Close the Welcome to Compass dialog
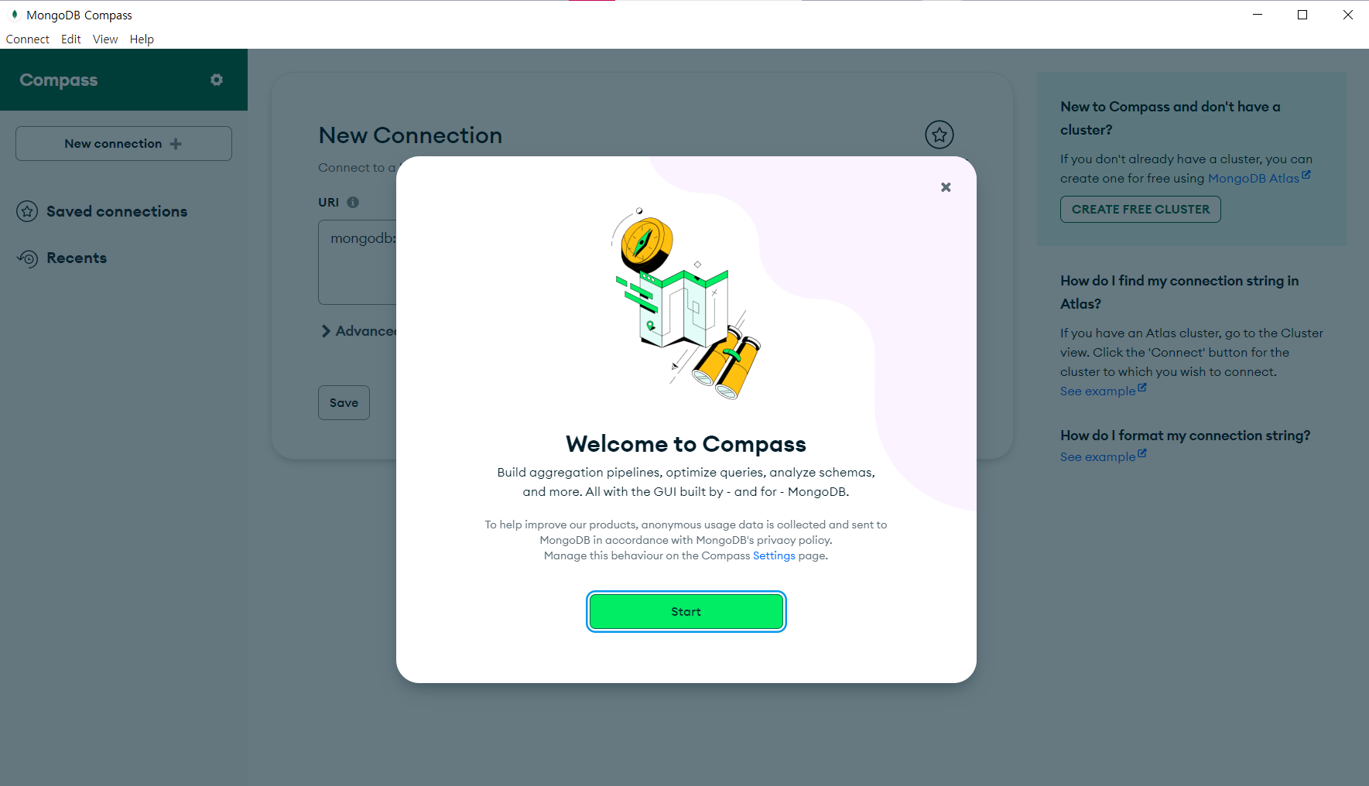The height and width of the screenshot is (786, 1369). coord(946,187)
